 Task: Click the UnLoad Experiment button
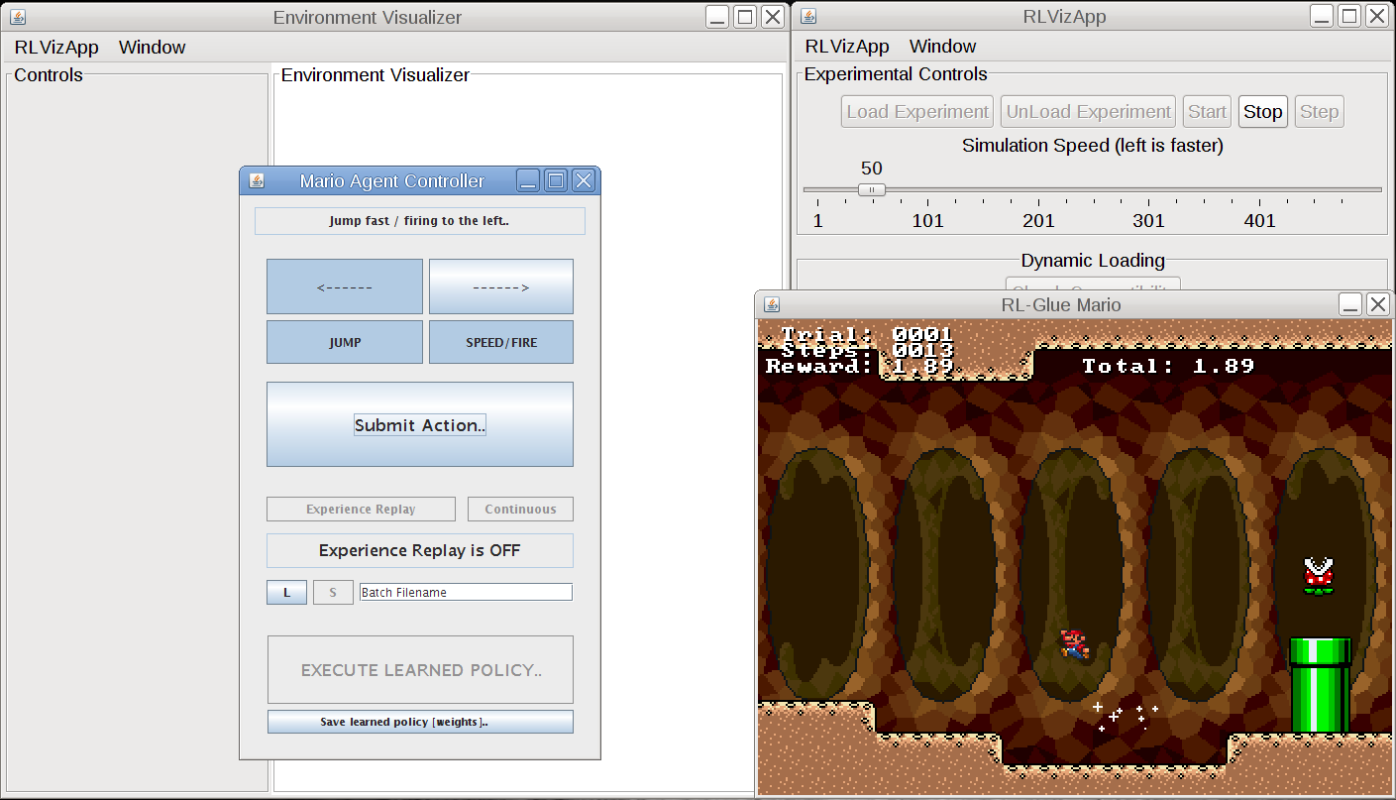(1088, 111)
